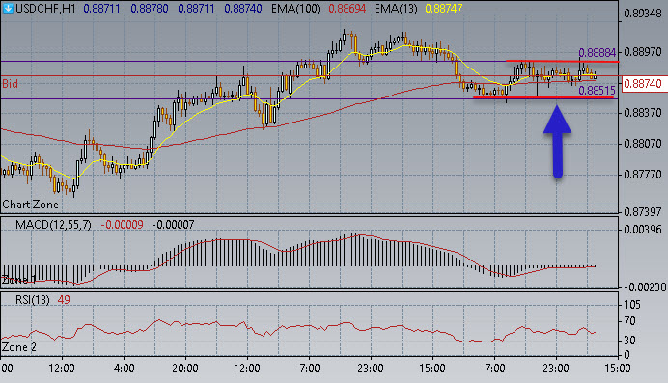Click the 0.88515 support level label
The height and width of the screenshot is (383, 668).
click(x=597, y=91)
